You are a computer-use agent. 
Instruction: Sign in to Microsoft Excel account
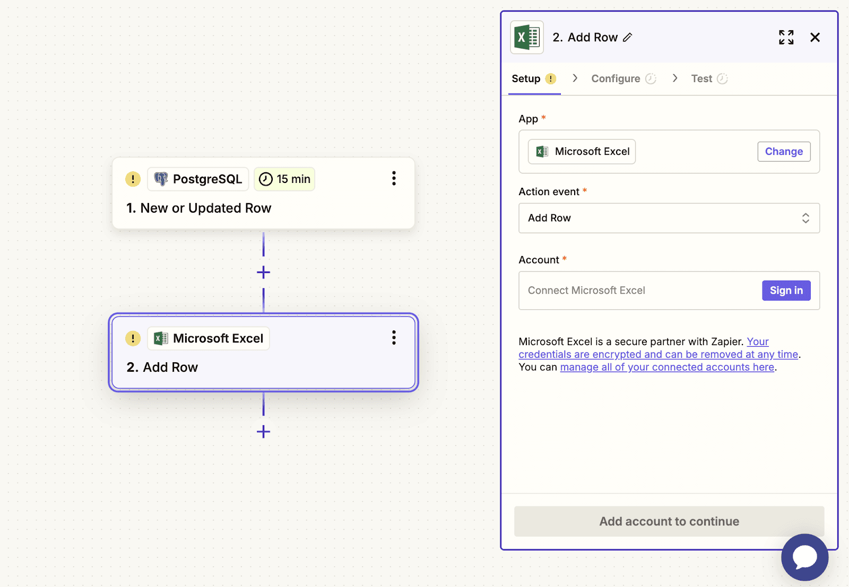click(786, 291)
